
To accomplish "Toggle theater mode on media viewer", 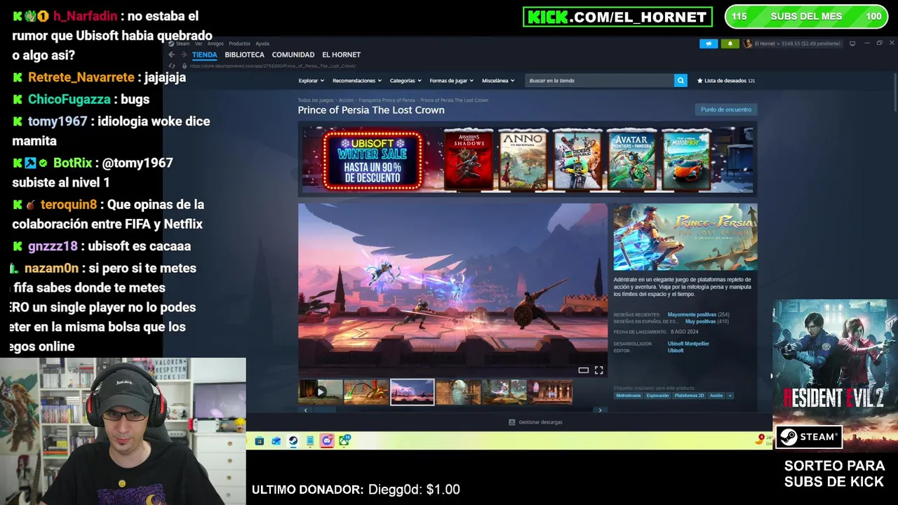I will point(583,370).
